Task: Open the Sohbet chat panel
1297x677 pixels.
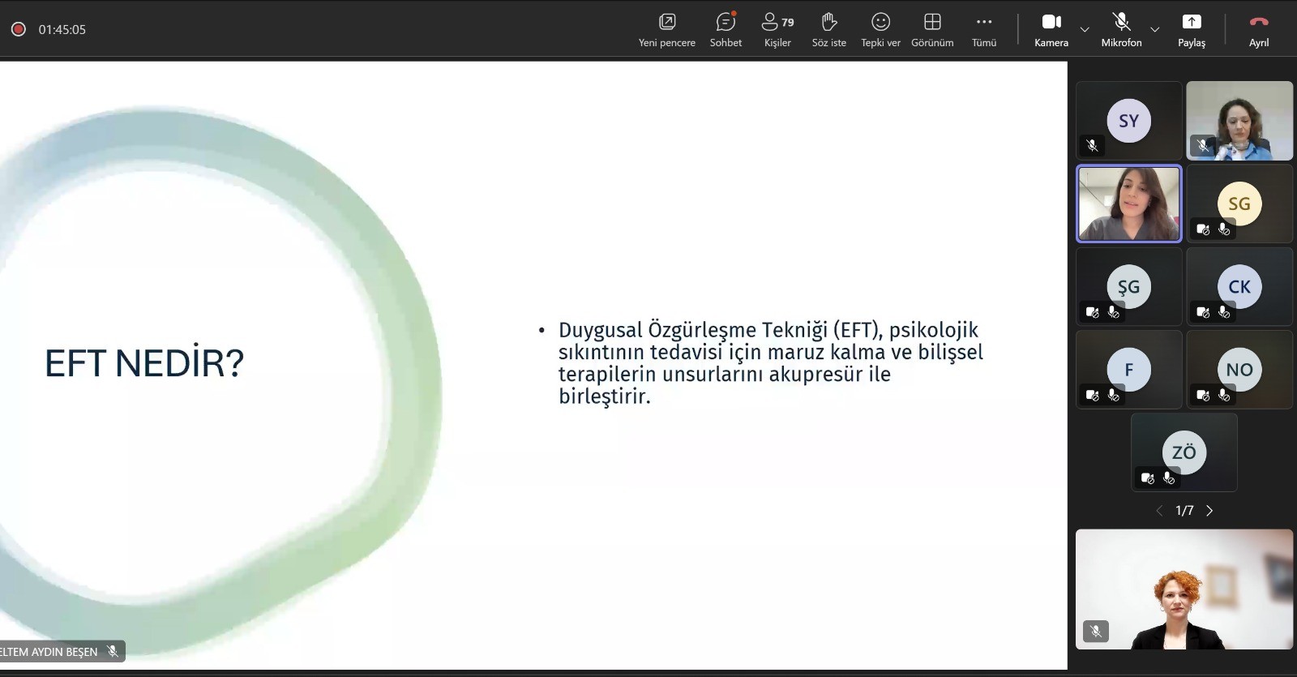Action: [x=726, y=29]
